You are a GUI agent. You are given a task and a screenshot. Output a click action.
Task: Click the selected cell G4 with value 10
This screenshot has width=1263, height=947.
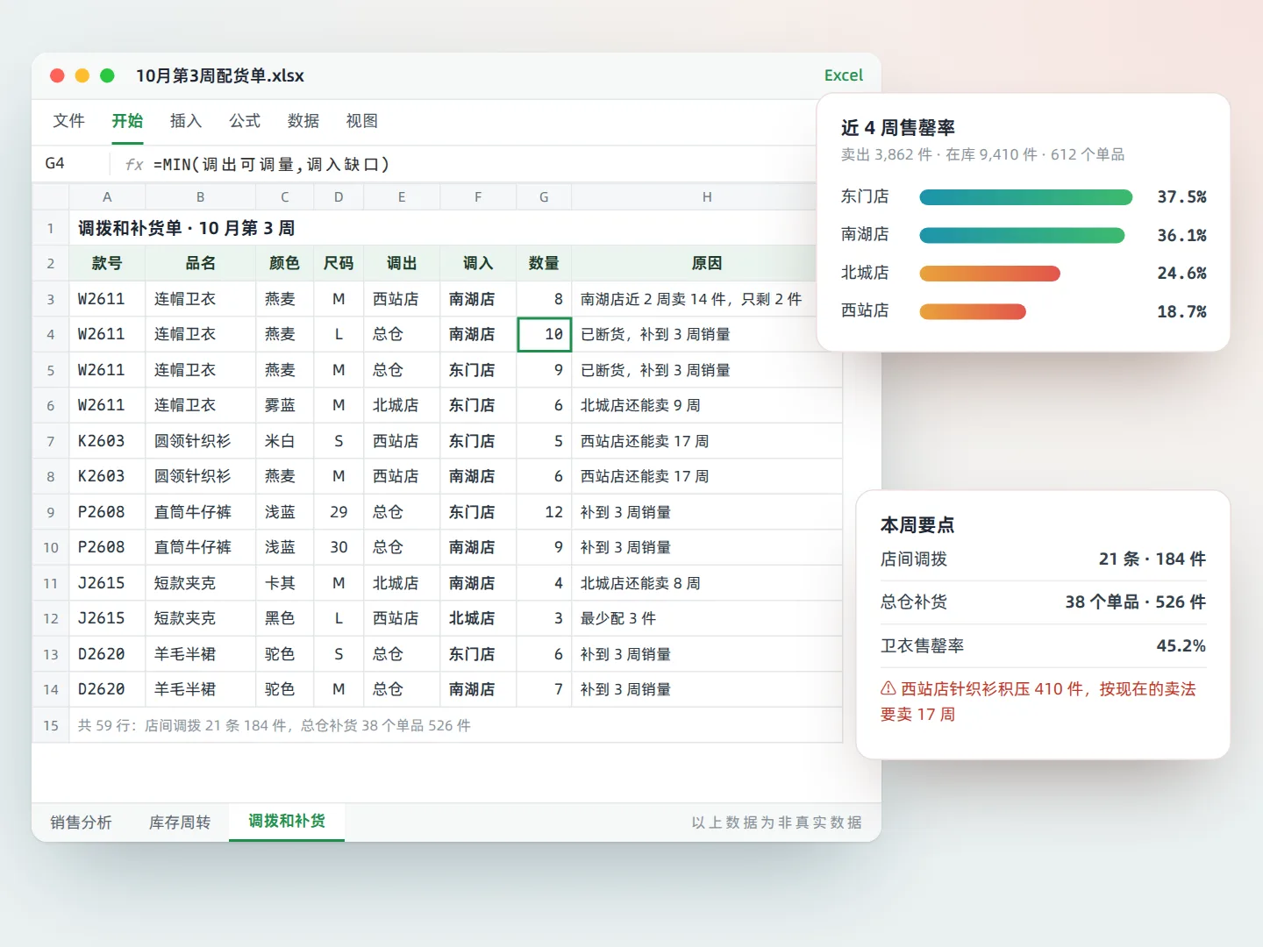point(544,334)
